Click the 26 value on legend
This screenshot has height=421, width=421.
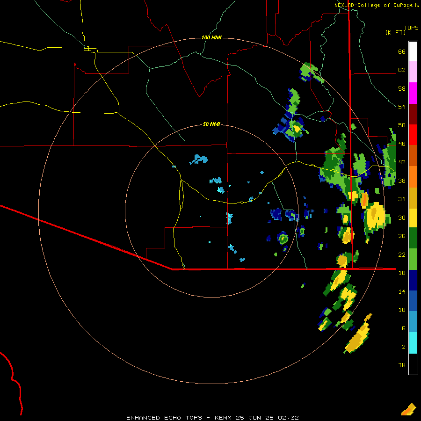tap(402, 236)
